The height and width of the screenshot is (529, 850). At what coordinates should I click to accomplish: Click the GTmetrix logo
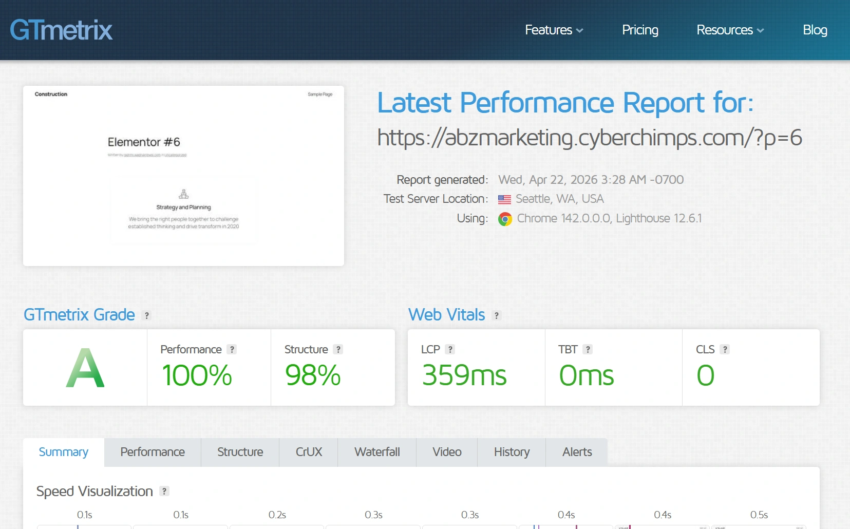pos(61,30)
